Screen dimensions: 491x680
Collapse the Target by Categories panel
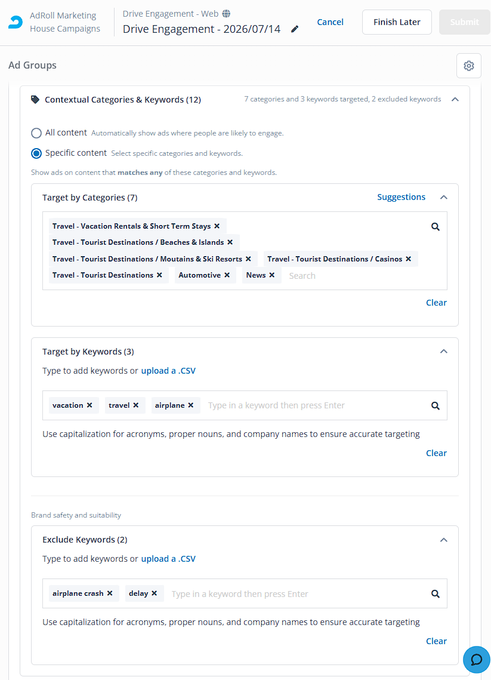coord(444,198)
